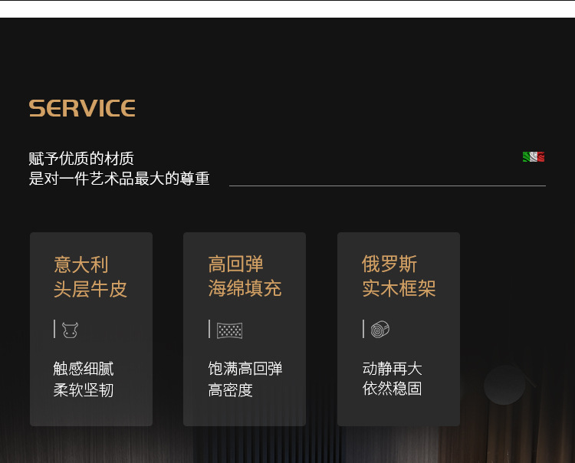Click the description 动静再大 依然稳固
This screenshot has height=463, width=575.
click(392, 379)
